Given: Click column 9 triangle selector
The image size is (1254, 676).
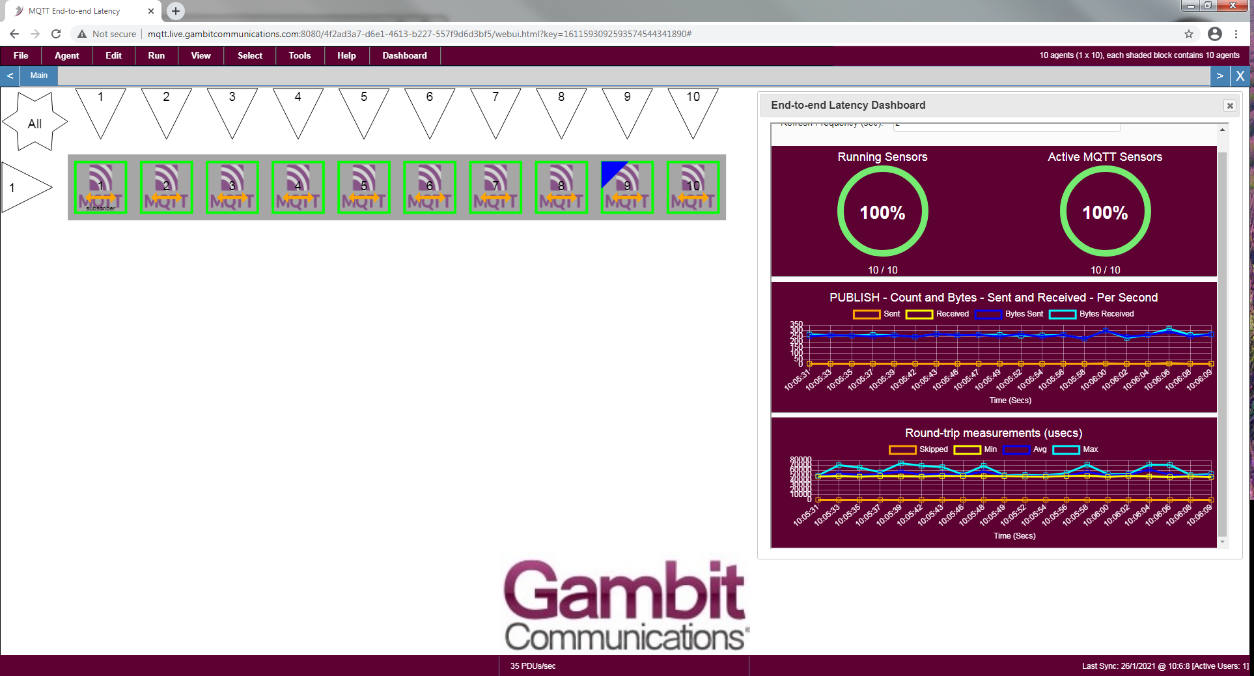Looking at the screenshot, I should point(627,109).
